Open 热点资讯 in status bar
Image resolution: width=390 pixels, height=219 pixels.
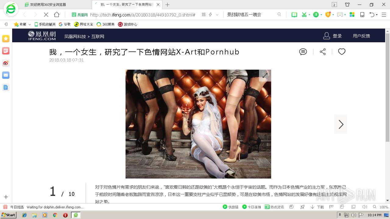(x=274, y=207)
